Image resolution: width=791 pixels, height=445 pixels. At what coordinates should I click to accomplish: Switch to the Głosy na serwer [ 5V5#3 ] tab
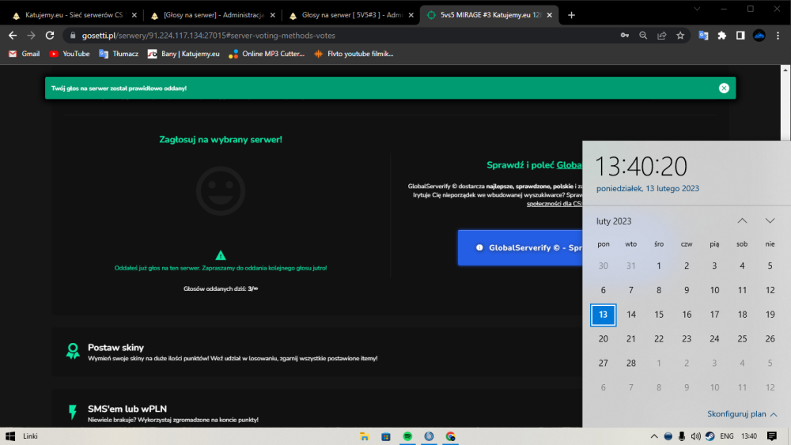click(350, 15)
